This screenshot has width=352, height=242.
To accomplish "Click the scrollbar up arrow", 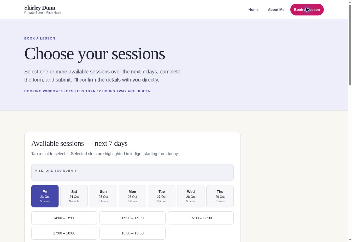I will coord(350,2).
